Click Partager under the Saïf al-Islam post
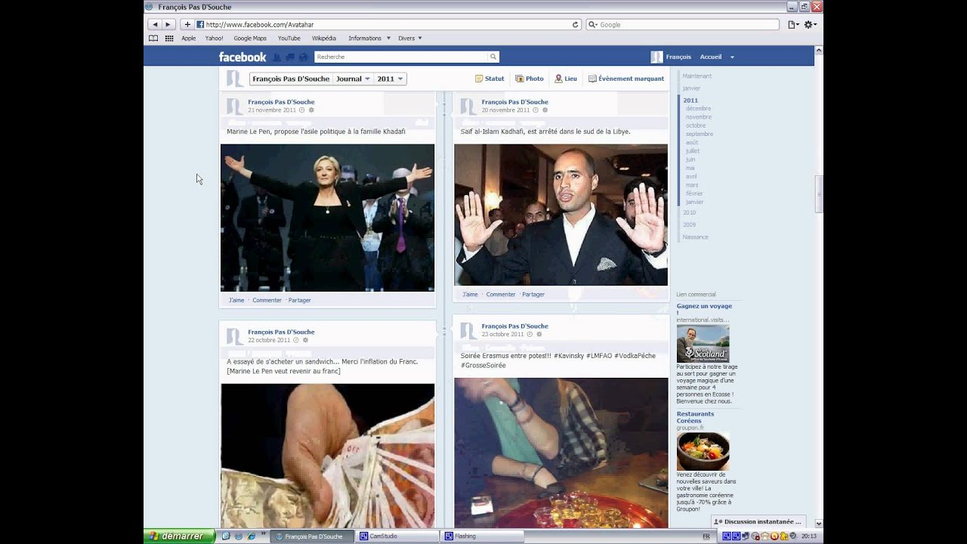 point(533,295)
